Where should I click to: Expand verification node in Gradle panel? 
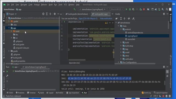[121, 59]
